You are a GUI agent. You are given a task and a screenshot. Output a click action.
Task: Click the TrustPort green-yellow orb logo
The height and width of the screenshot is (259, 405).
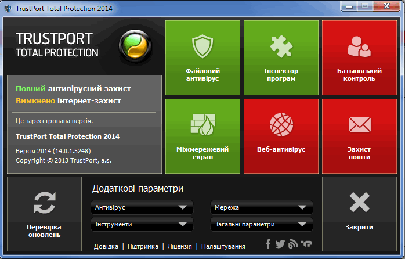point(136,46)
